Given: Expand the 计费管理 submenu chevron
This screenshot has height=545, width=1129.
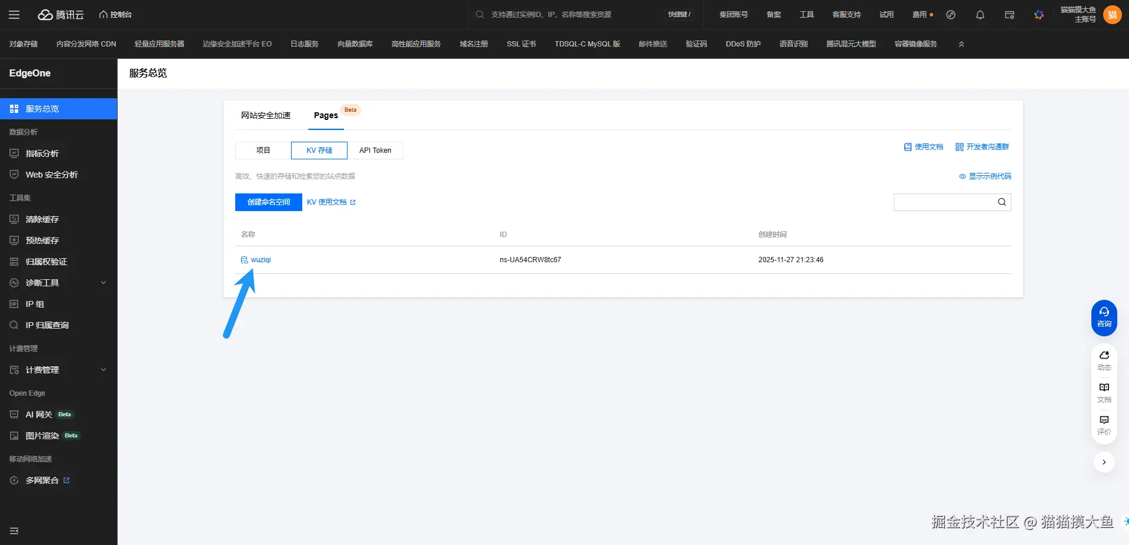Looking at the screenshot, I should click(x=103, y=370).
